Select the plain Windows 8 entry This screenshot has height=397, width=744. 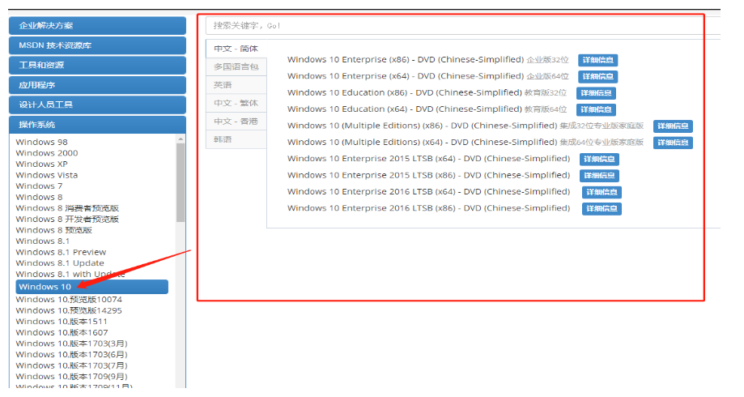click(39, 197)
